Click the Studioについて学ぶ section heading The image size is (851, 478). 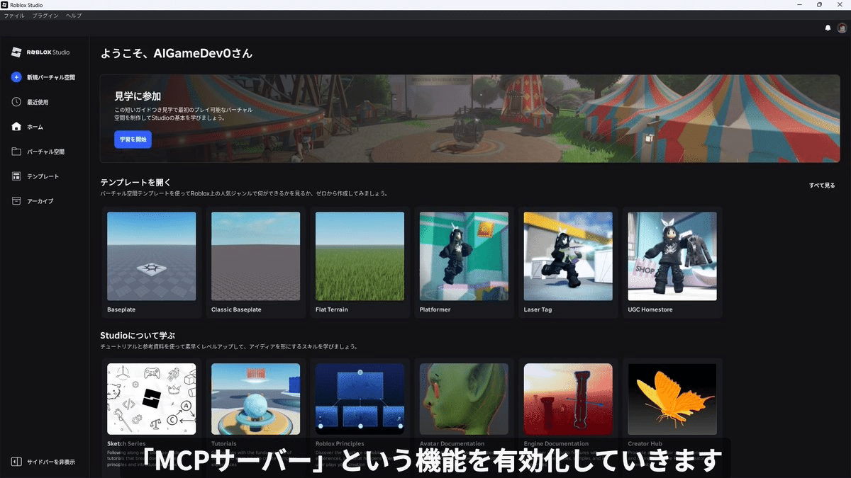point(137,335)
